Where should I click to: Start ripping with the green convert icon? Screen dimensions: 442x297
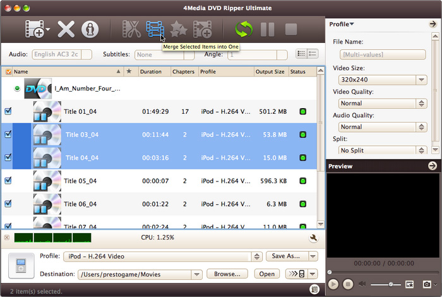click(x=244, y=29)
